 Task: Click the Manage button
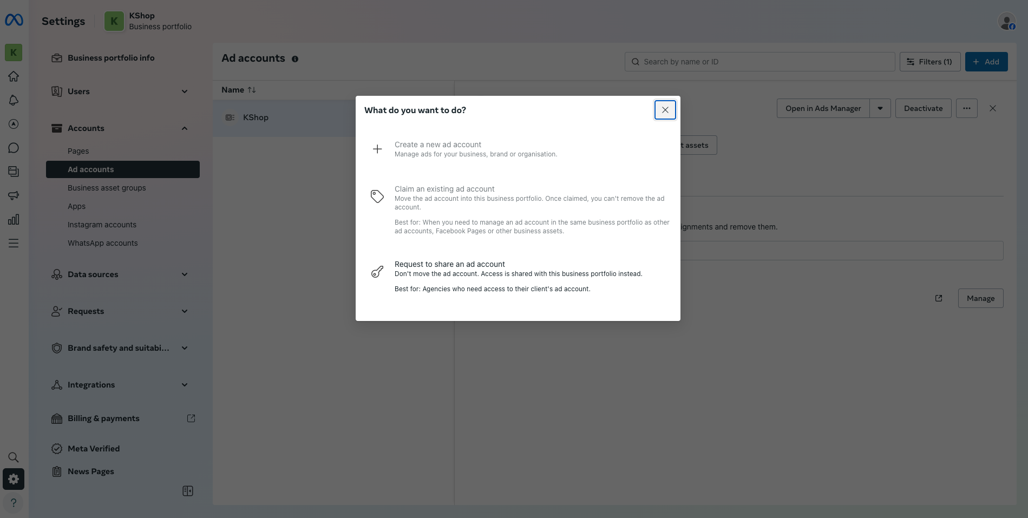[x=981, y=298]
